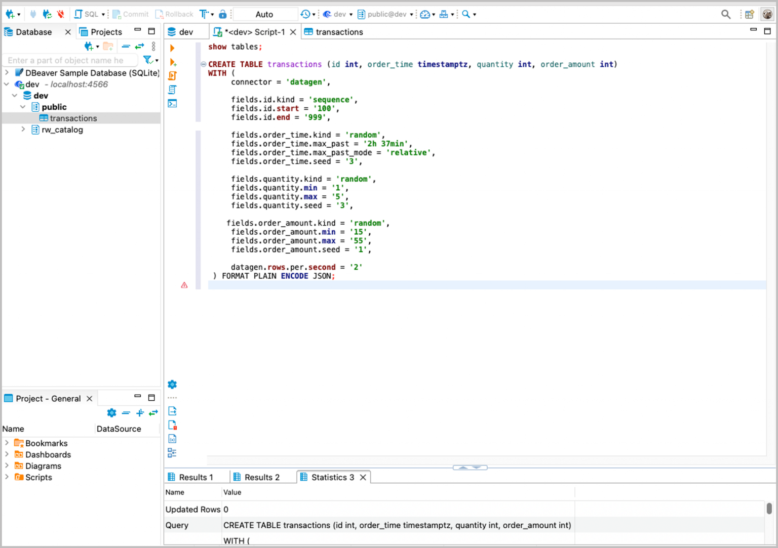This screenshot has height=548, width=778.
Task: Expand the rw_catalog schema node
Action: point(23,130)
